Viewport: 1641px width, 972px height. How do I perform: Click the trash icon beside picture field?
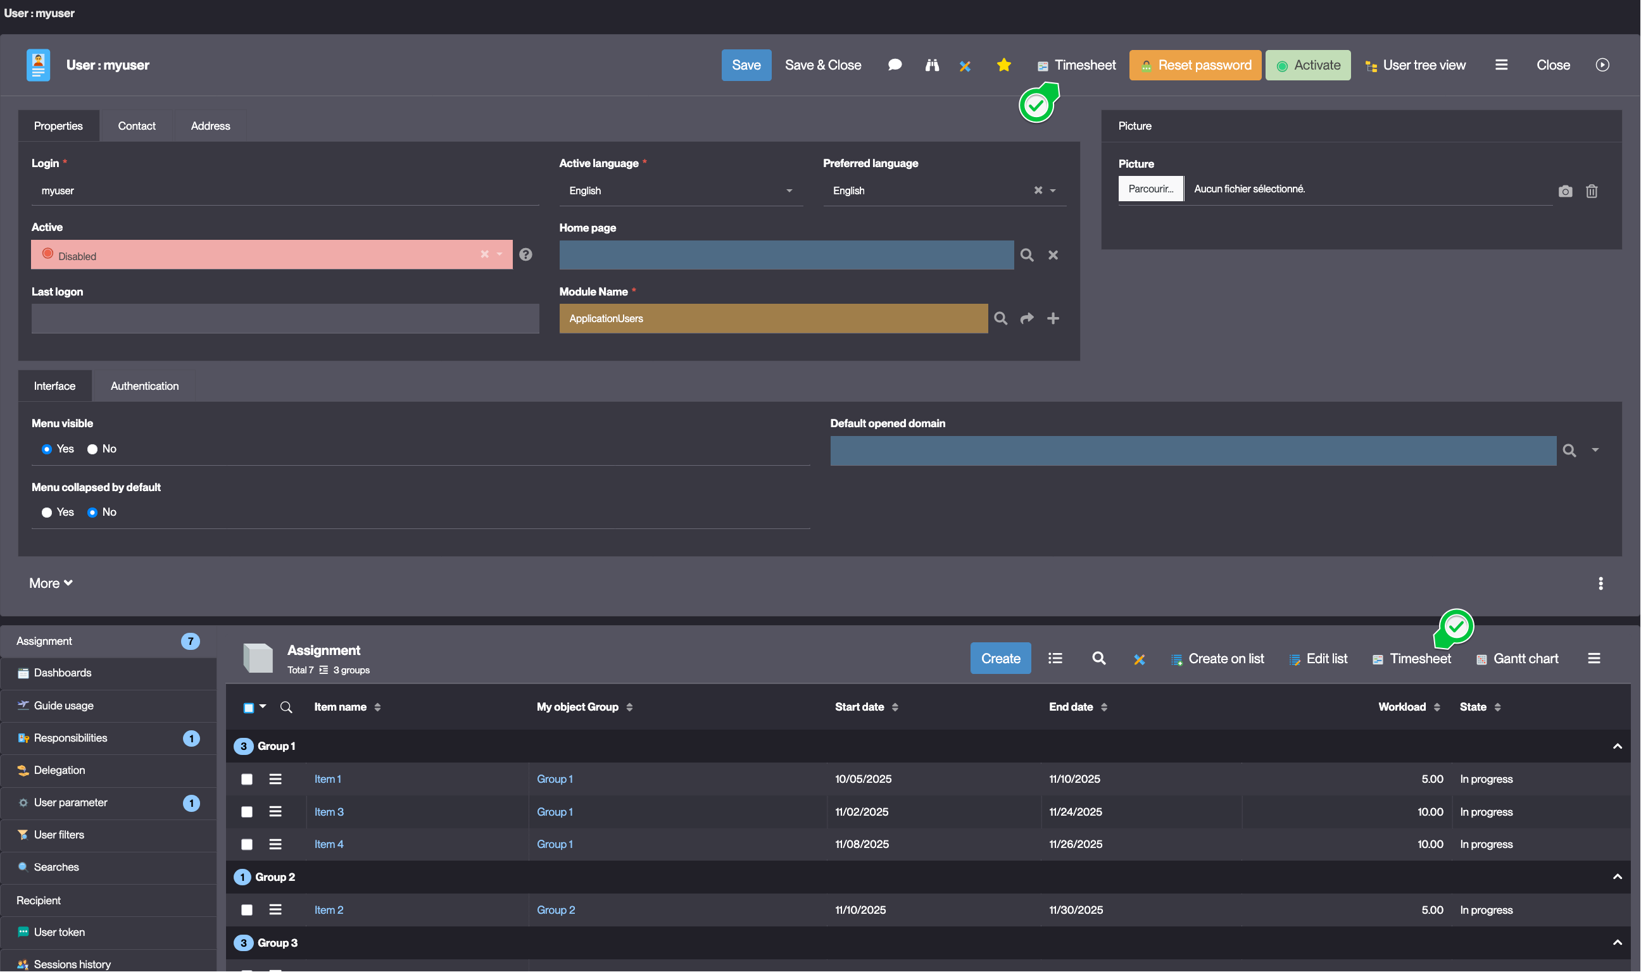point(1591,191)
